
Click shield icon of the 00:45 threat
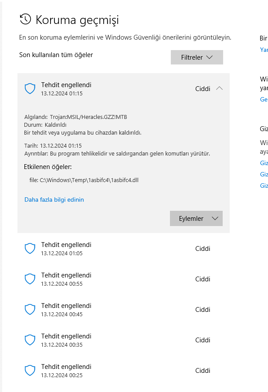point(30,310)
